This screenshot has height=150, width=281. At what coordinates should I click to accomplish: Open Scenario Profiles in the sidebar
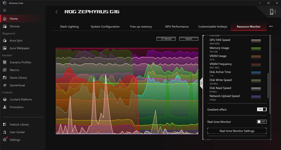(20, 62)
